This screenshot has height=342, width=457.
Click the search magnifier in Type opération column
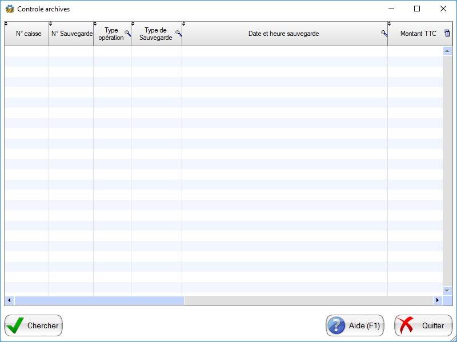click(127, 34)
